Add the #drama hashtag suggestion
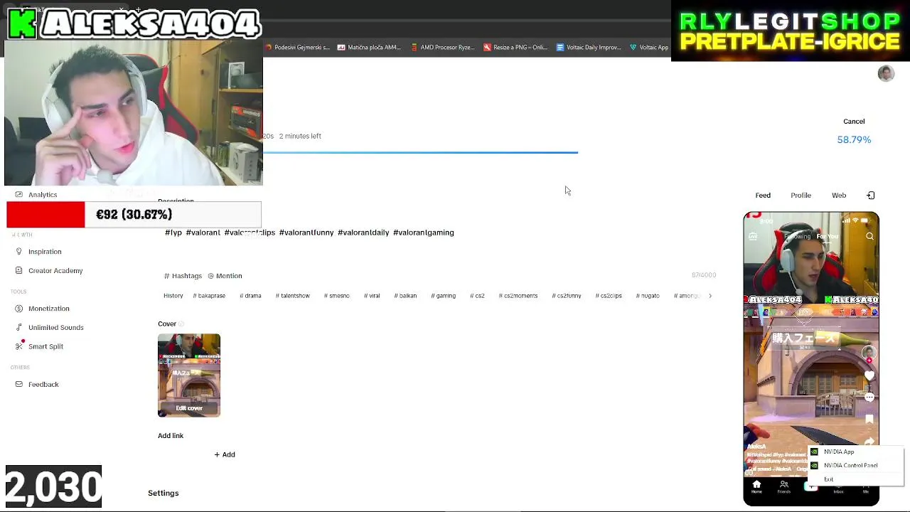The width and height of the screenshot is (910, 512). pyautogui.click(x=250, y=296)
